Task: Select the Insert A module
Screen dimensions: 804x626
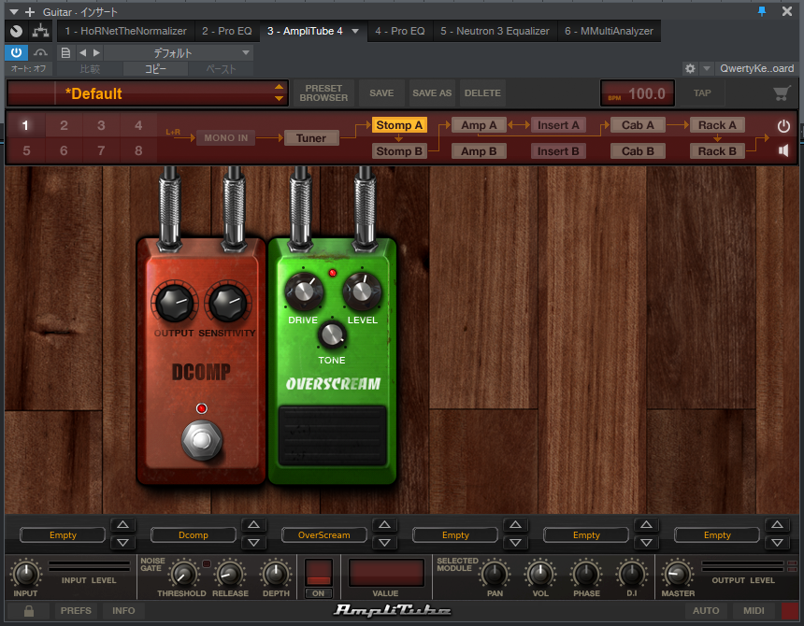Action: click(x=558, y=125)
